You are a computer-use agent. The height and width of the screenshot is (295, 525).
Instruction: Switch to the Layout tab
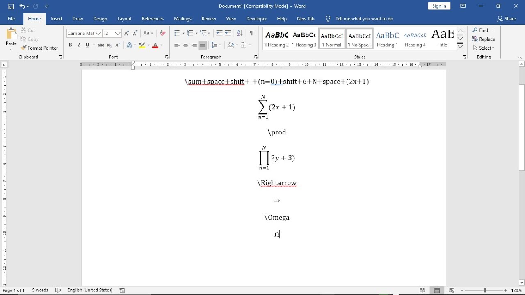[x=124, y=19]
